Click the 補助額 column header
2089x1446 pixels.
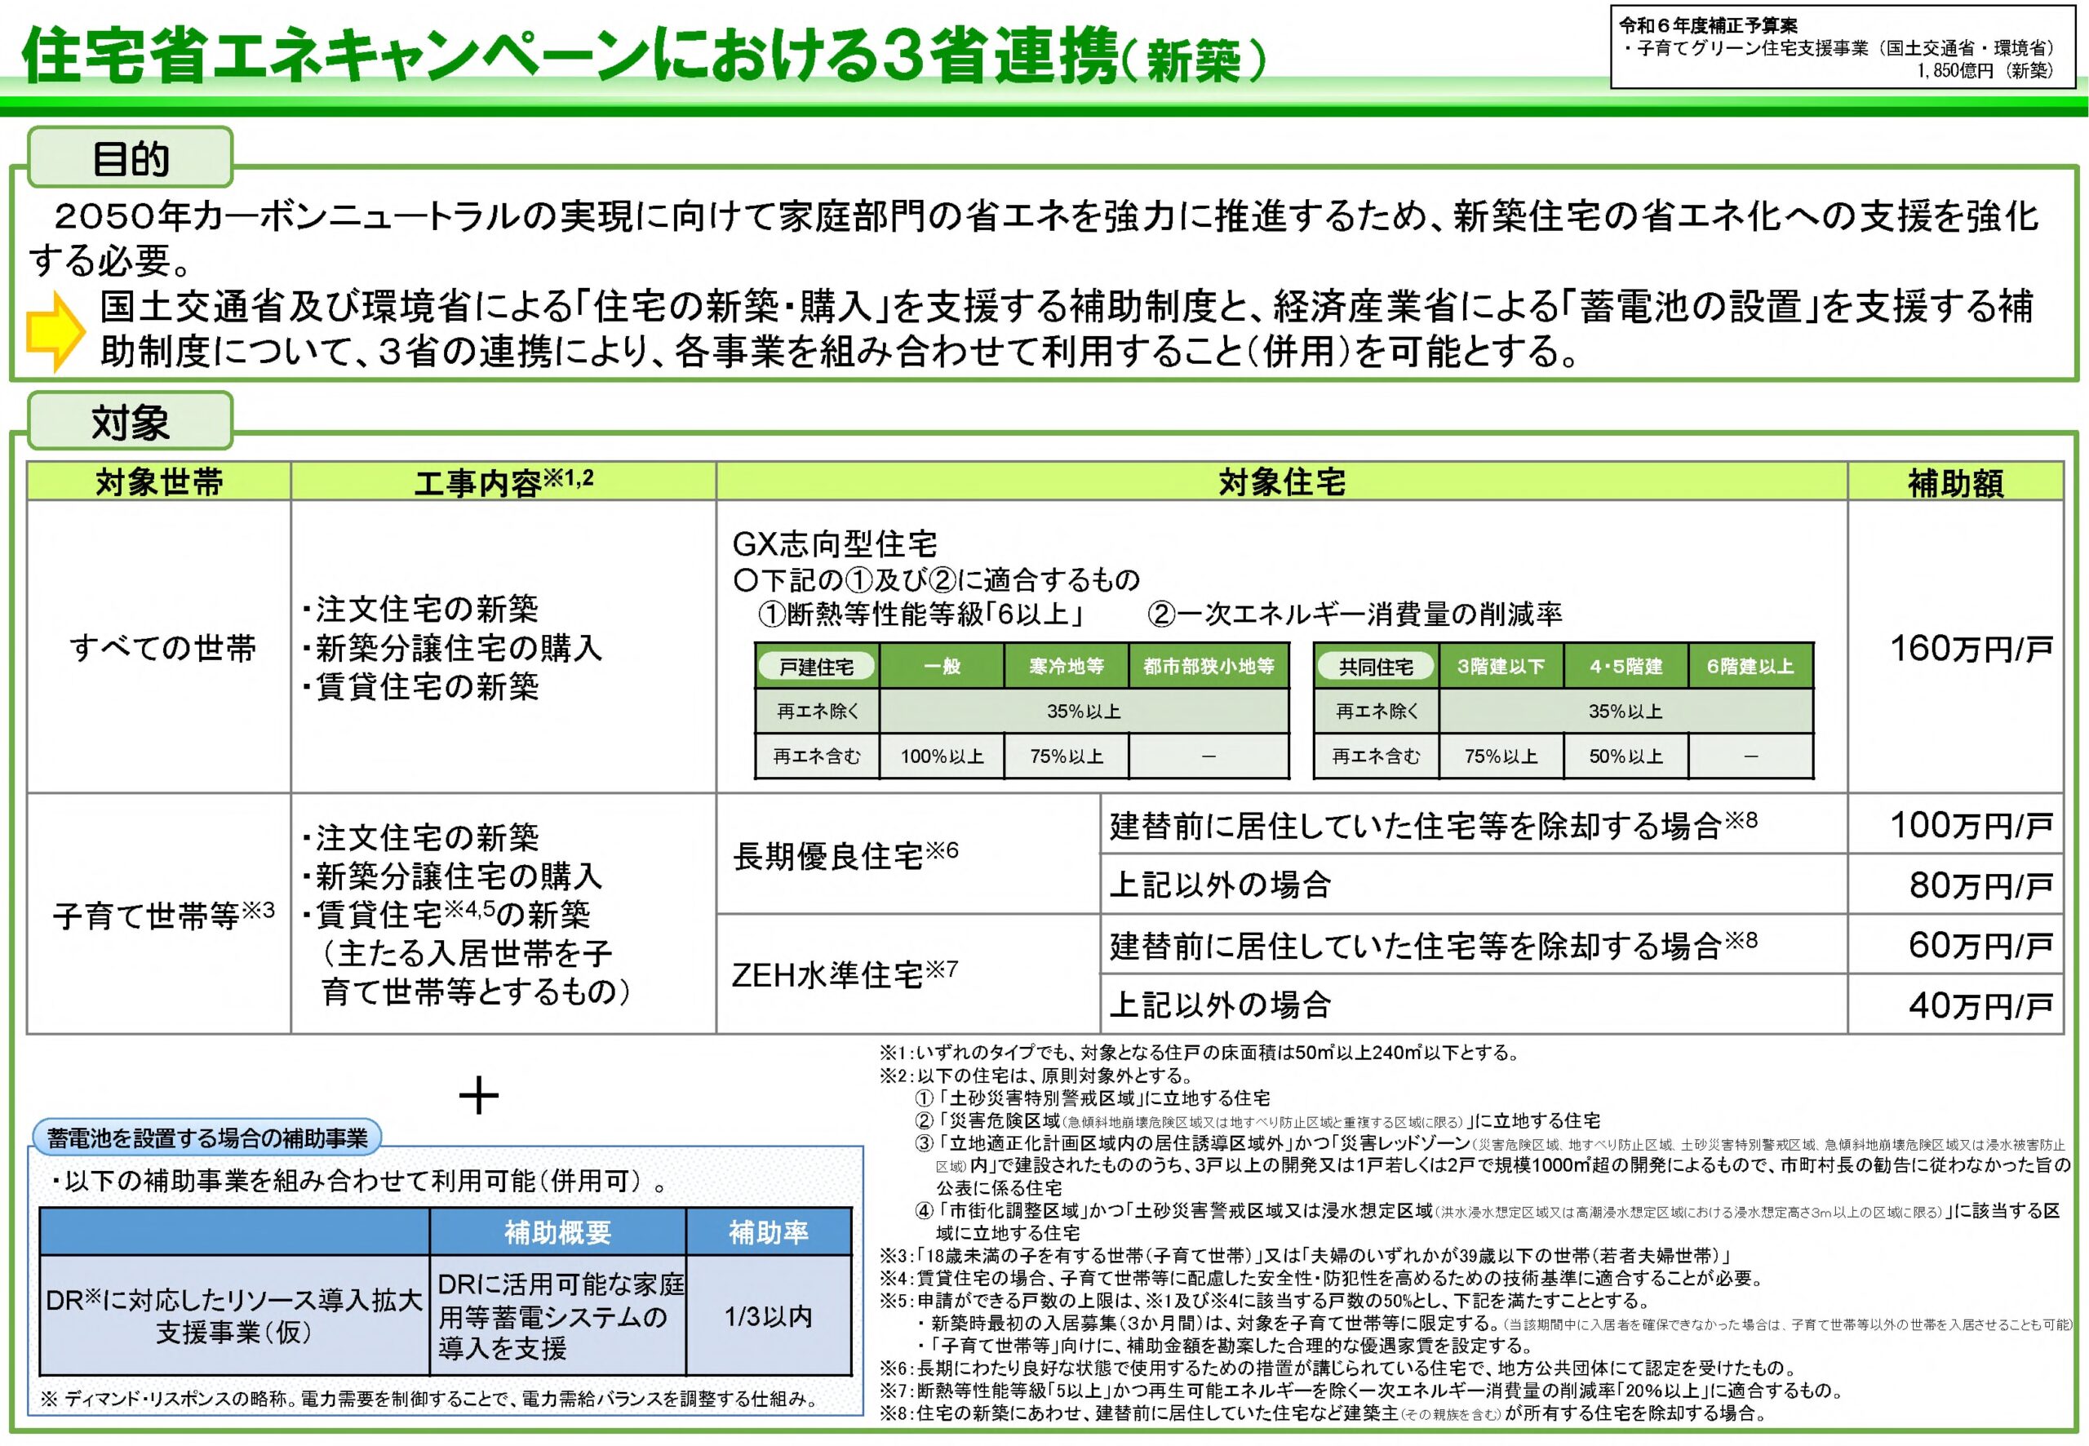[x=1955, y=482]
